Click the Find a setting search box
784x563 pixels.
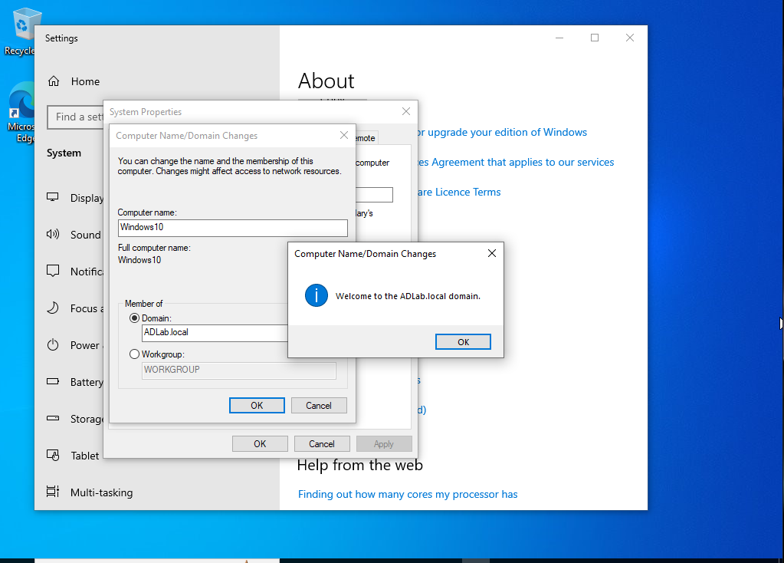[x=76, y=117]
